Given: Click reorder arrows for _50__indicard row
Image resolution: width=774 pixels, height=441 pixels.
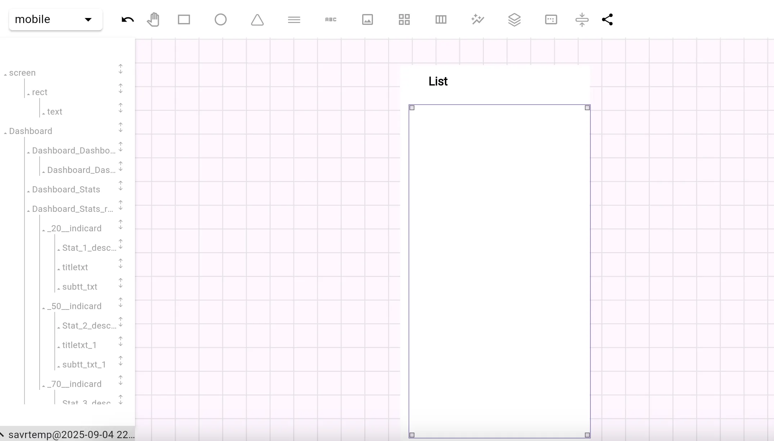Looking at the screenshot, I should click(x=121, y=303).
